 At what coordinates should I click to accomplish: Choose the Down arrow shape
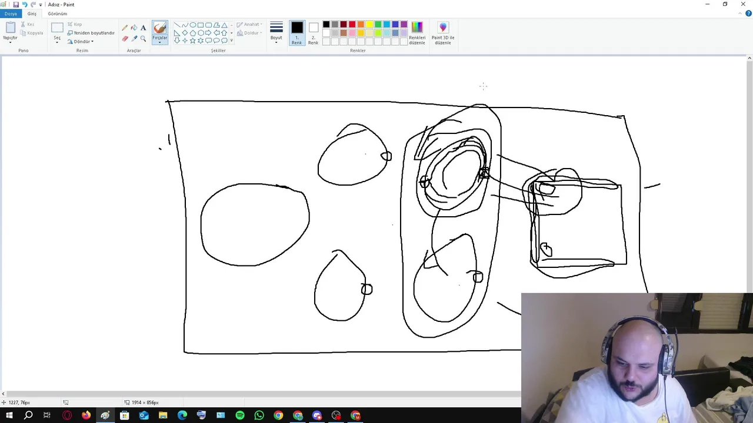177,41
